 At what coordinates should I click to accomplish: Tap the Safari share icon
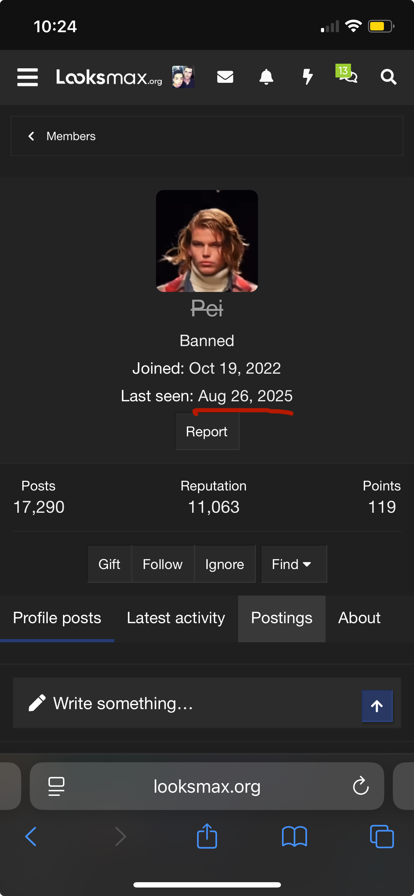[207, 836]
